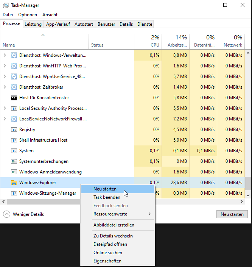Click gear icon of Diensthost: WinHTTP-Web Prox... row
The height and width of the screenshot is (267, 252).
coord(14,66)
